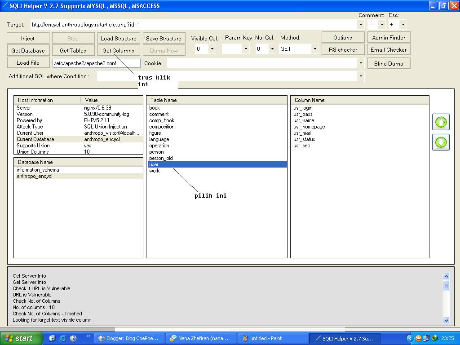Click the green down arrow button

tap(441, 142)
